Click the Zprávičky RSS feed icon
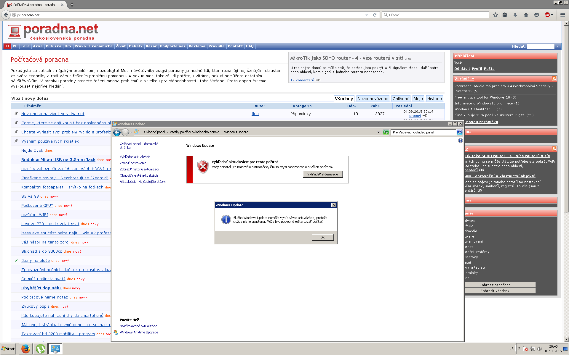This screenshot has height=355, width=569. click(x=554, y=78)
